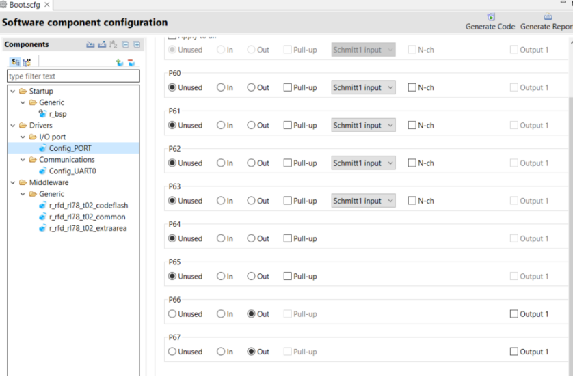Click the Middleware folder icon
Screen dimensions: 573x377
(23, 182)
